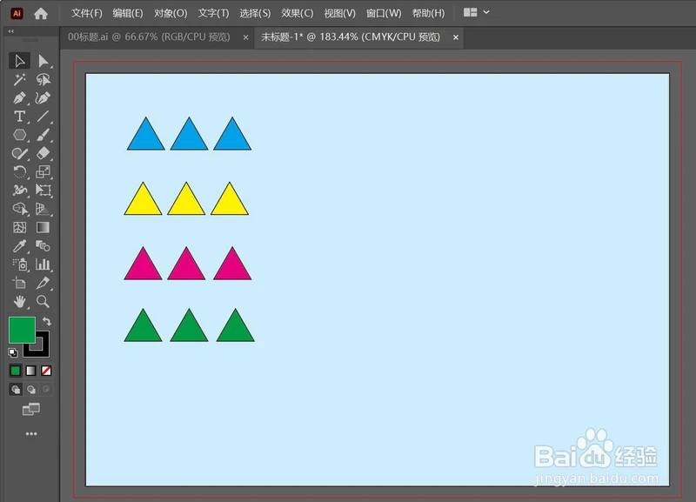Select the Rotate tool
The width and height of the screenshot is (696, 502).
[19, 171]
